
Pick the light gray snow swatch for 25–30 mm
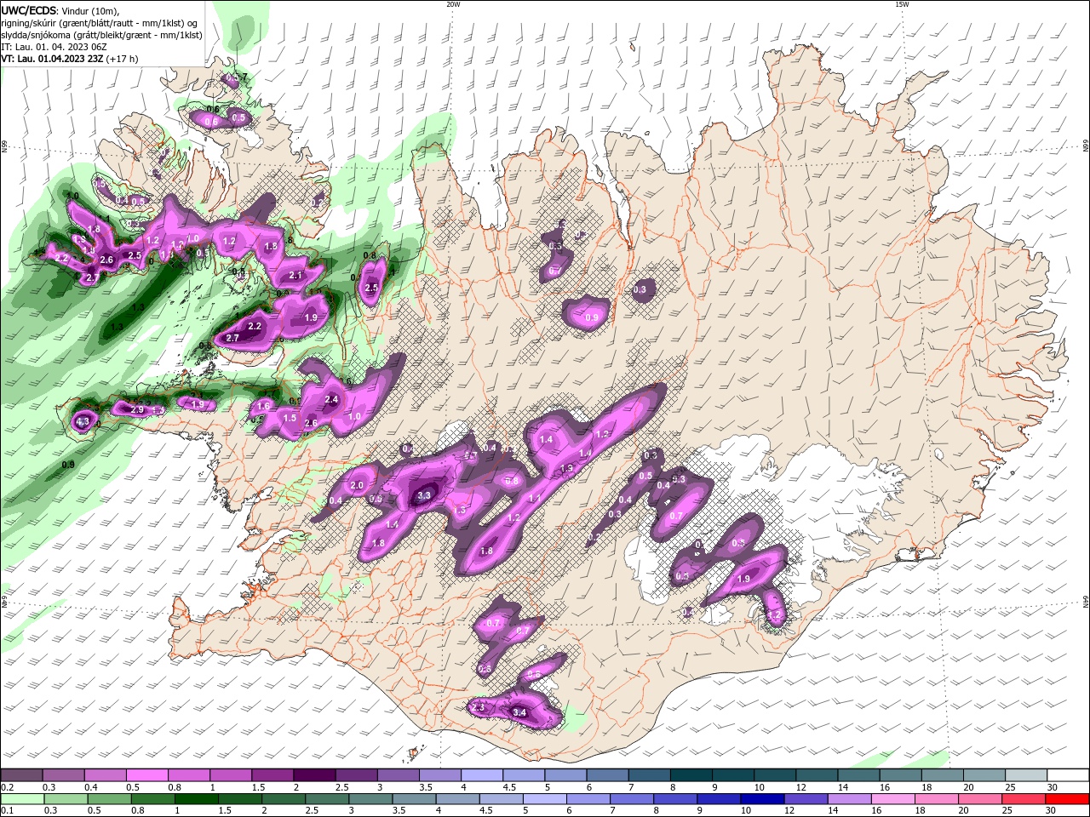(x=1027, y=775)
